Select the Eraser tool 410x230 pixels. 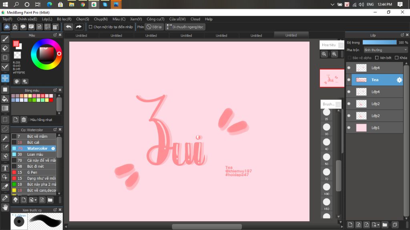pyautogui.click(x=5, y=48)
